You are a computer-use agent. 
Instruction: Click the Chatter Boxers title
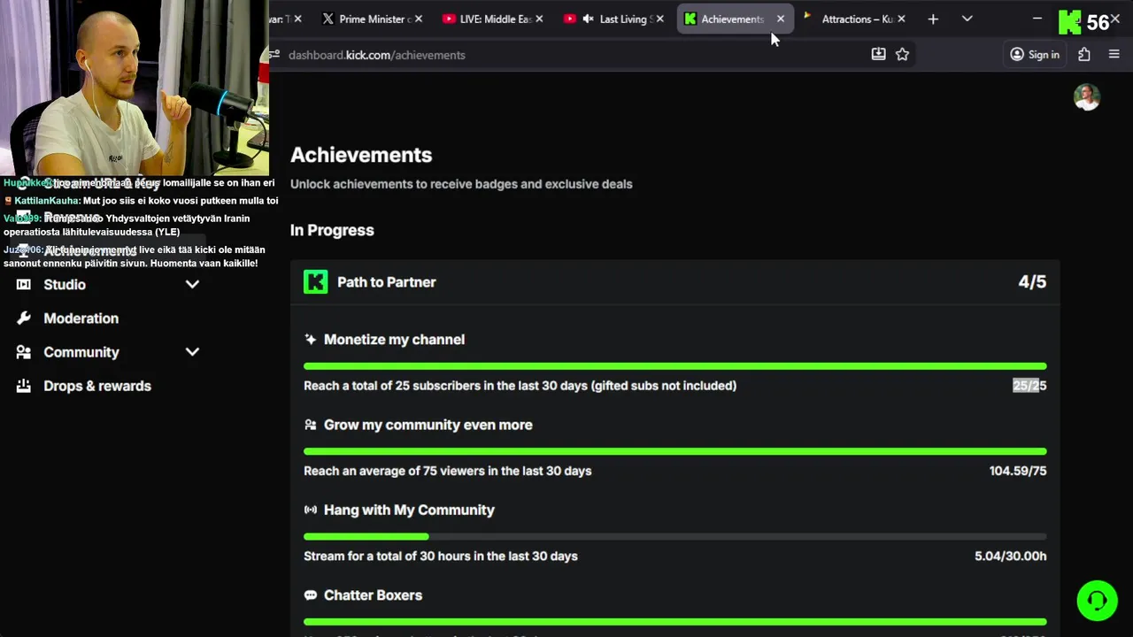tap(373, 595)
